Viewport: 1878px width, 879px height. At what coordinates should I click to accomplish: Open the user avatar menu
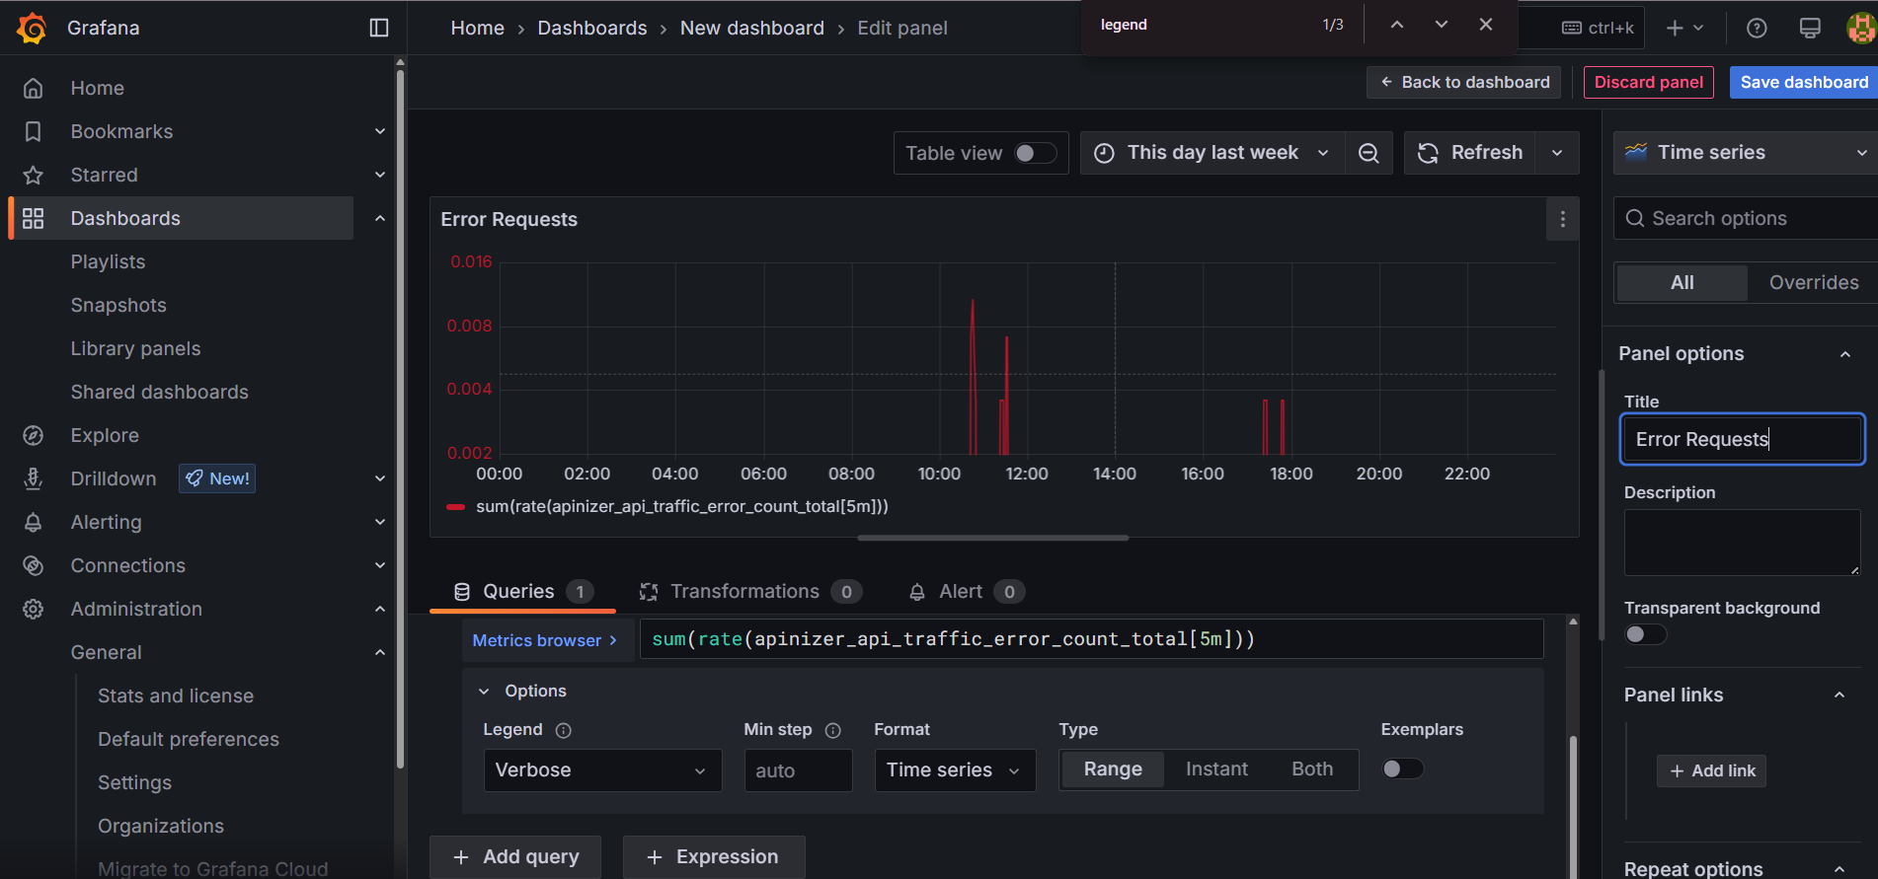pyautogui.click(x=1861, y=28)
